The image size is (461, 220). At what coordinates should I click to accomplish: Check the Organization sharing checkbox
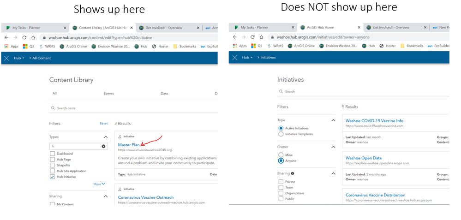(x=281, y=193)
